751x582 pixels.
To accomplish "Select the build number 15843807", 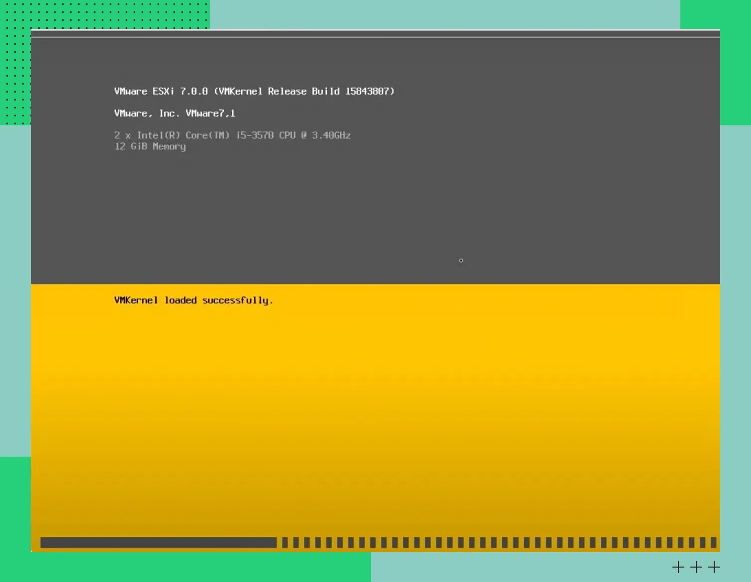I will 368,92.
